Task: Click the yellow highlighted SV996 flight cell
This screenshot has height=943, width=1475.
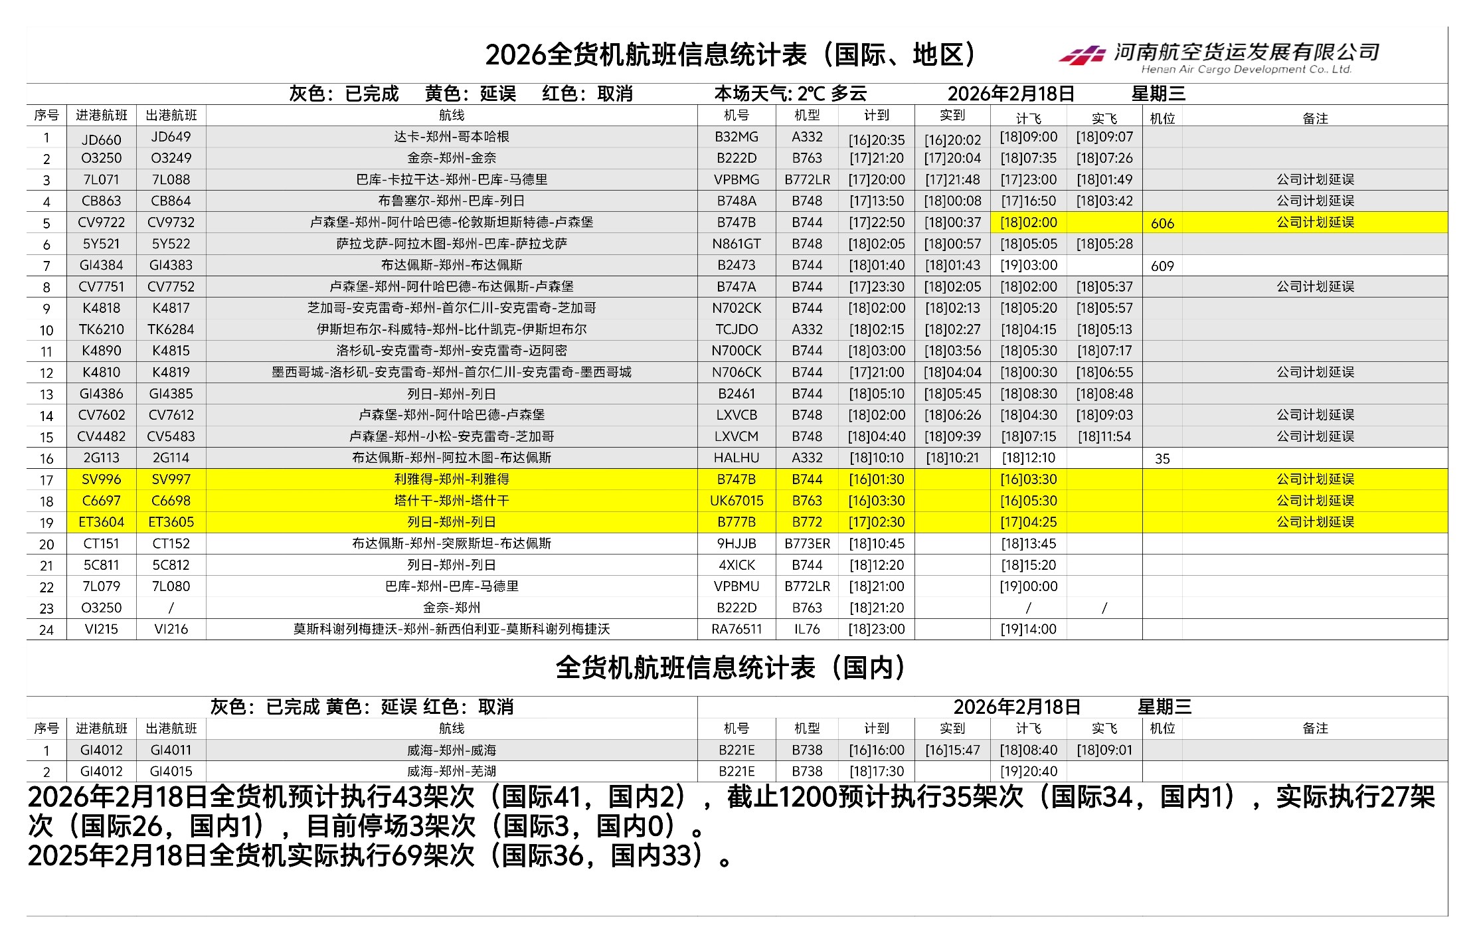Action: 101,479
